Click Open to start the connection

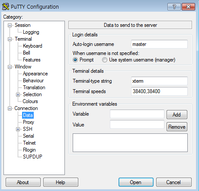coord(136,182)
